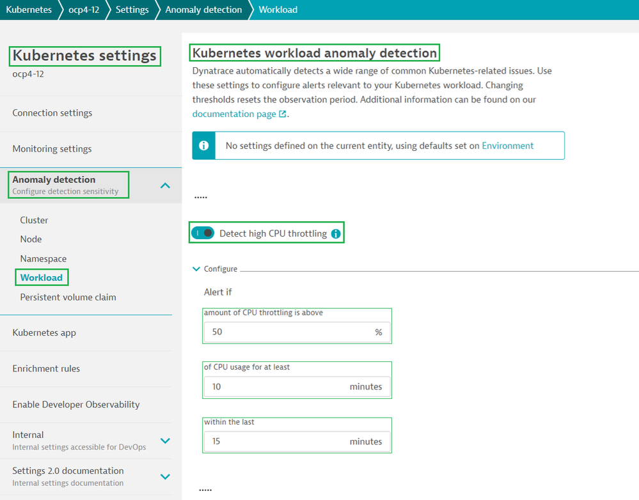
Task: Click the Anomaly detection sidebar heading
Action: pos(54,180)
